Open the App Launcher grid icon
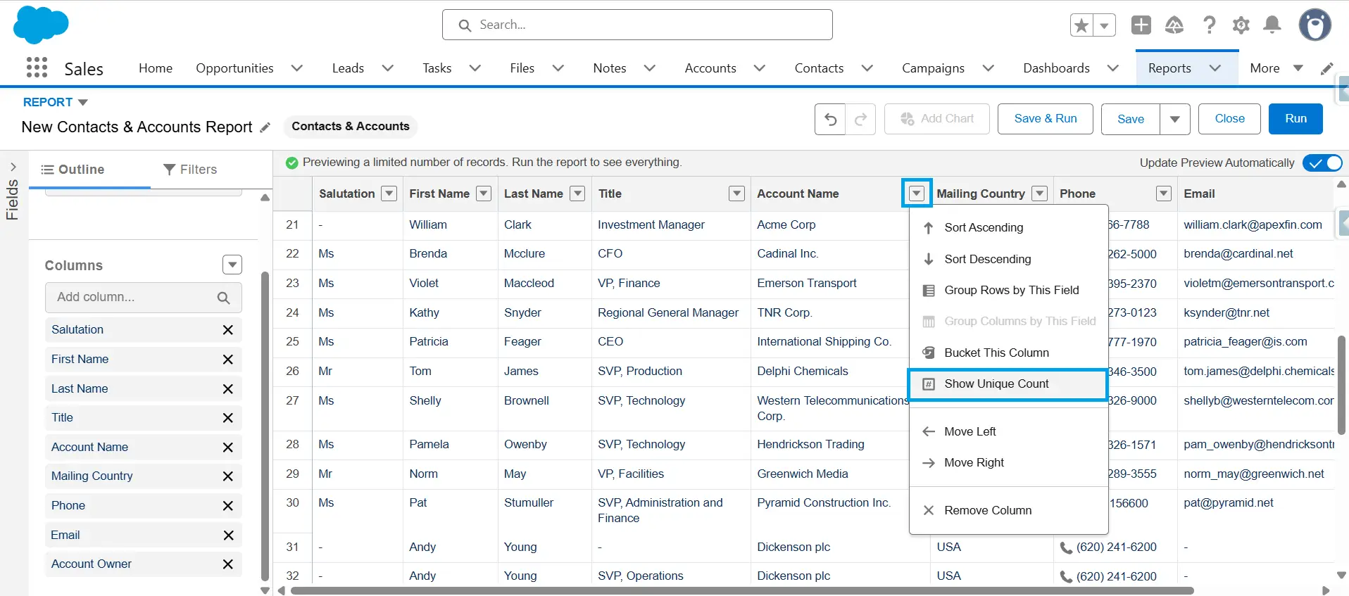1349x596 pixels. click(37, 68)
